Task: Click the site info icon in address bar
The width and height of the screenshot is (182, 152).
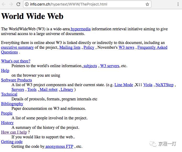Action: point(27,4)
